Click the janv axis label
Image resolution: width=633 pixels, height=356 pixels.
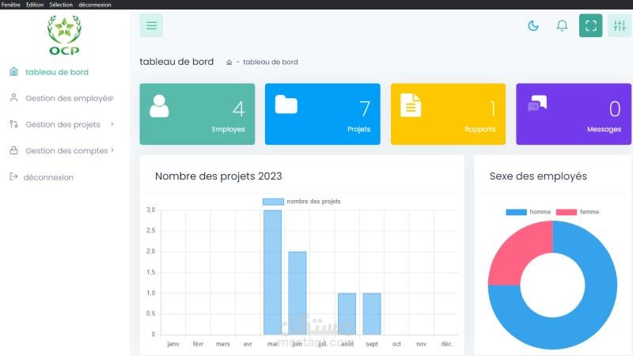tap(173, 344)
